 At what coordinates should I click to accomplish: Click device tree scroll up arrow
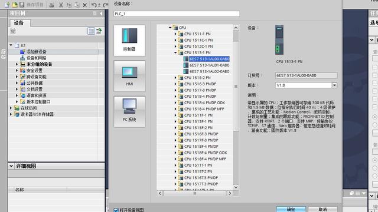(236, 28)
